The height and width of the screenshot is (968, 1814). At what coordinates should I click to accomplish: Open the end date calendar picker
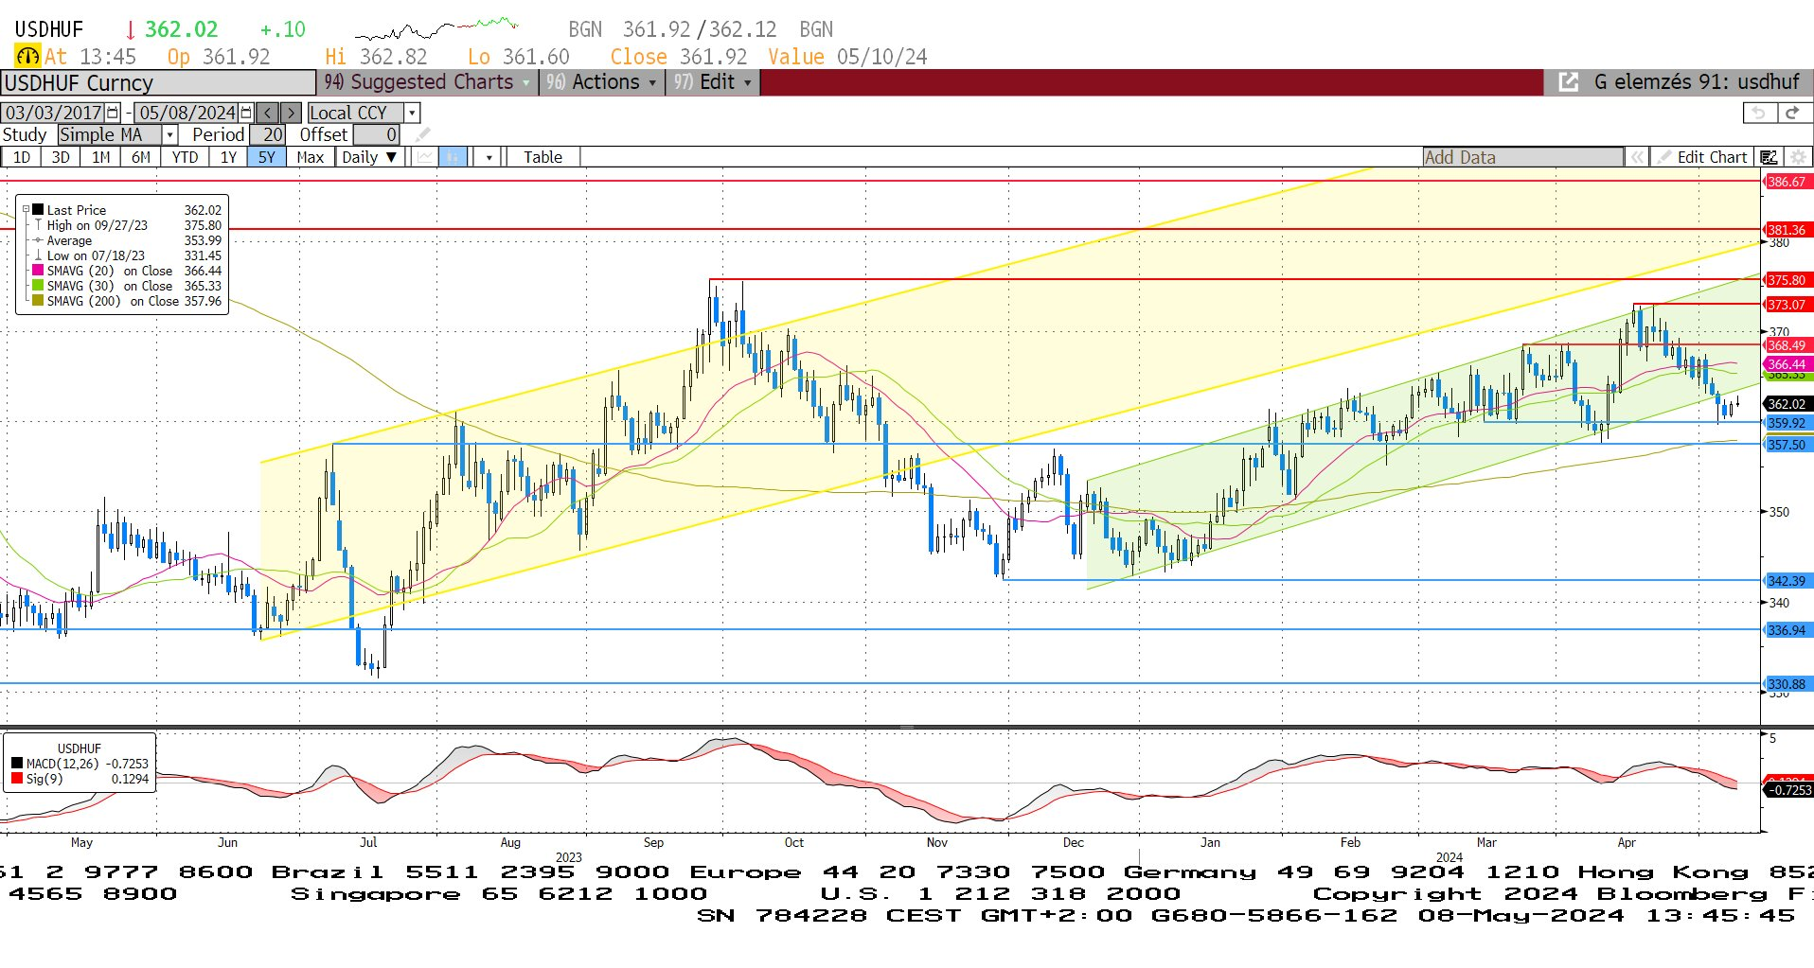tap(246, 113)
